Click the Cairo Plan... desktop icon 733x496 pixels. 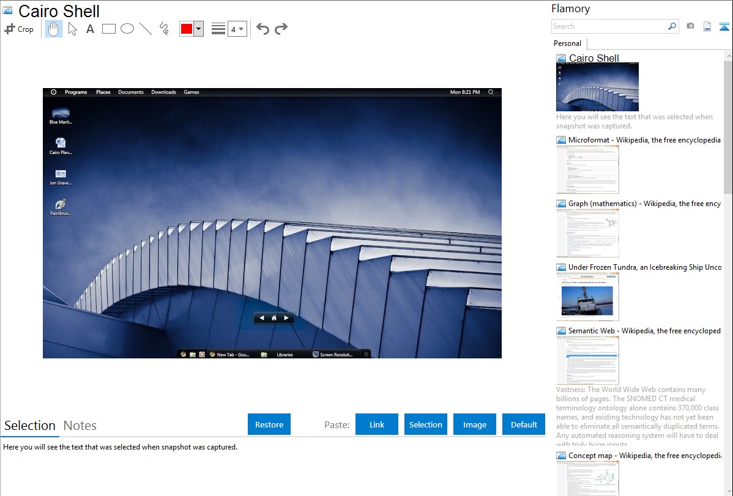(x=61, y=146)
